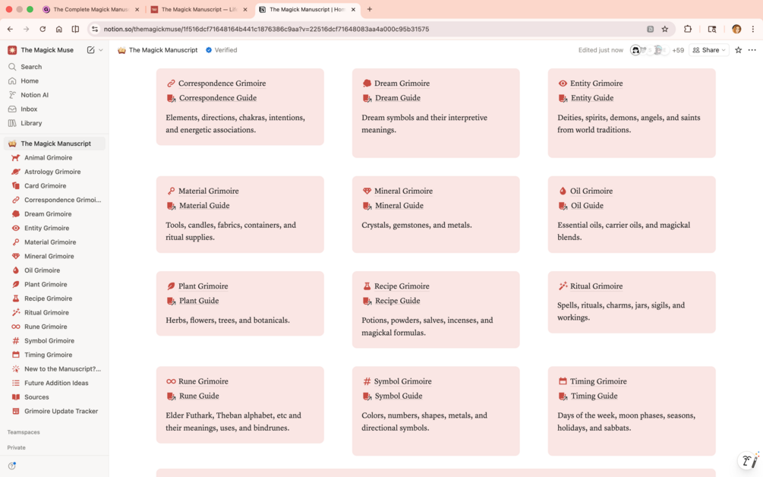763x477 pixels.
Task: Open the Recipe Grimoire card link
Action: pyautogui.click(x=402, y=286)
